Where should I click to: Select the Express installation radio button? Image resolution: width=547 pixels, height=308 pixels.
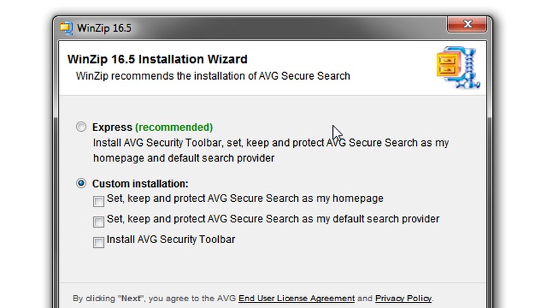tap(82, 127)
